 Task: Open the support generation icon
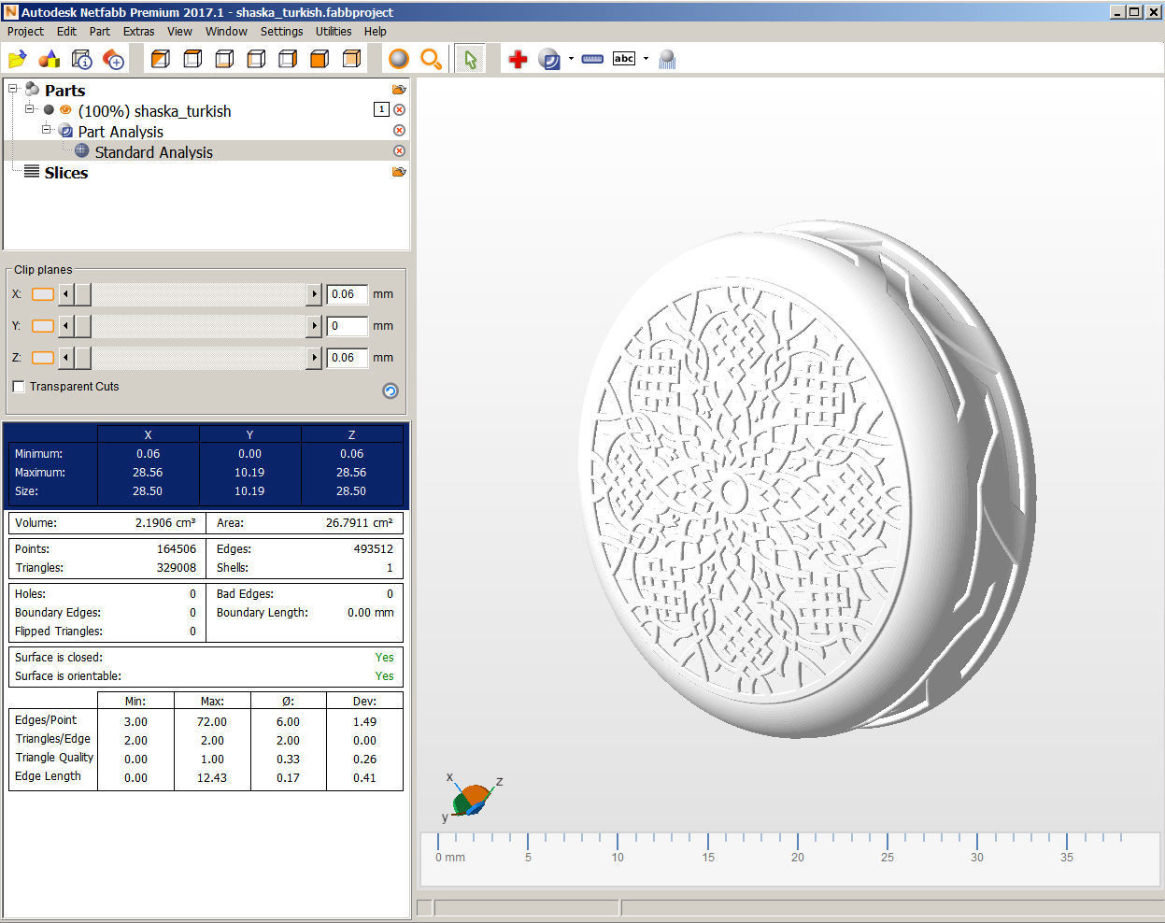(x=667, y=59)
